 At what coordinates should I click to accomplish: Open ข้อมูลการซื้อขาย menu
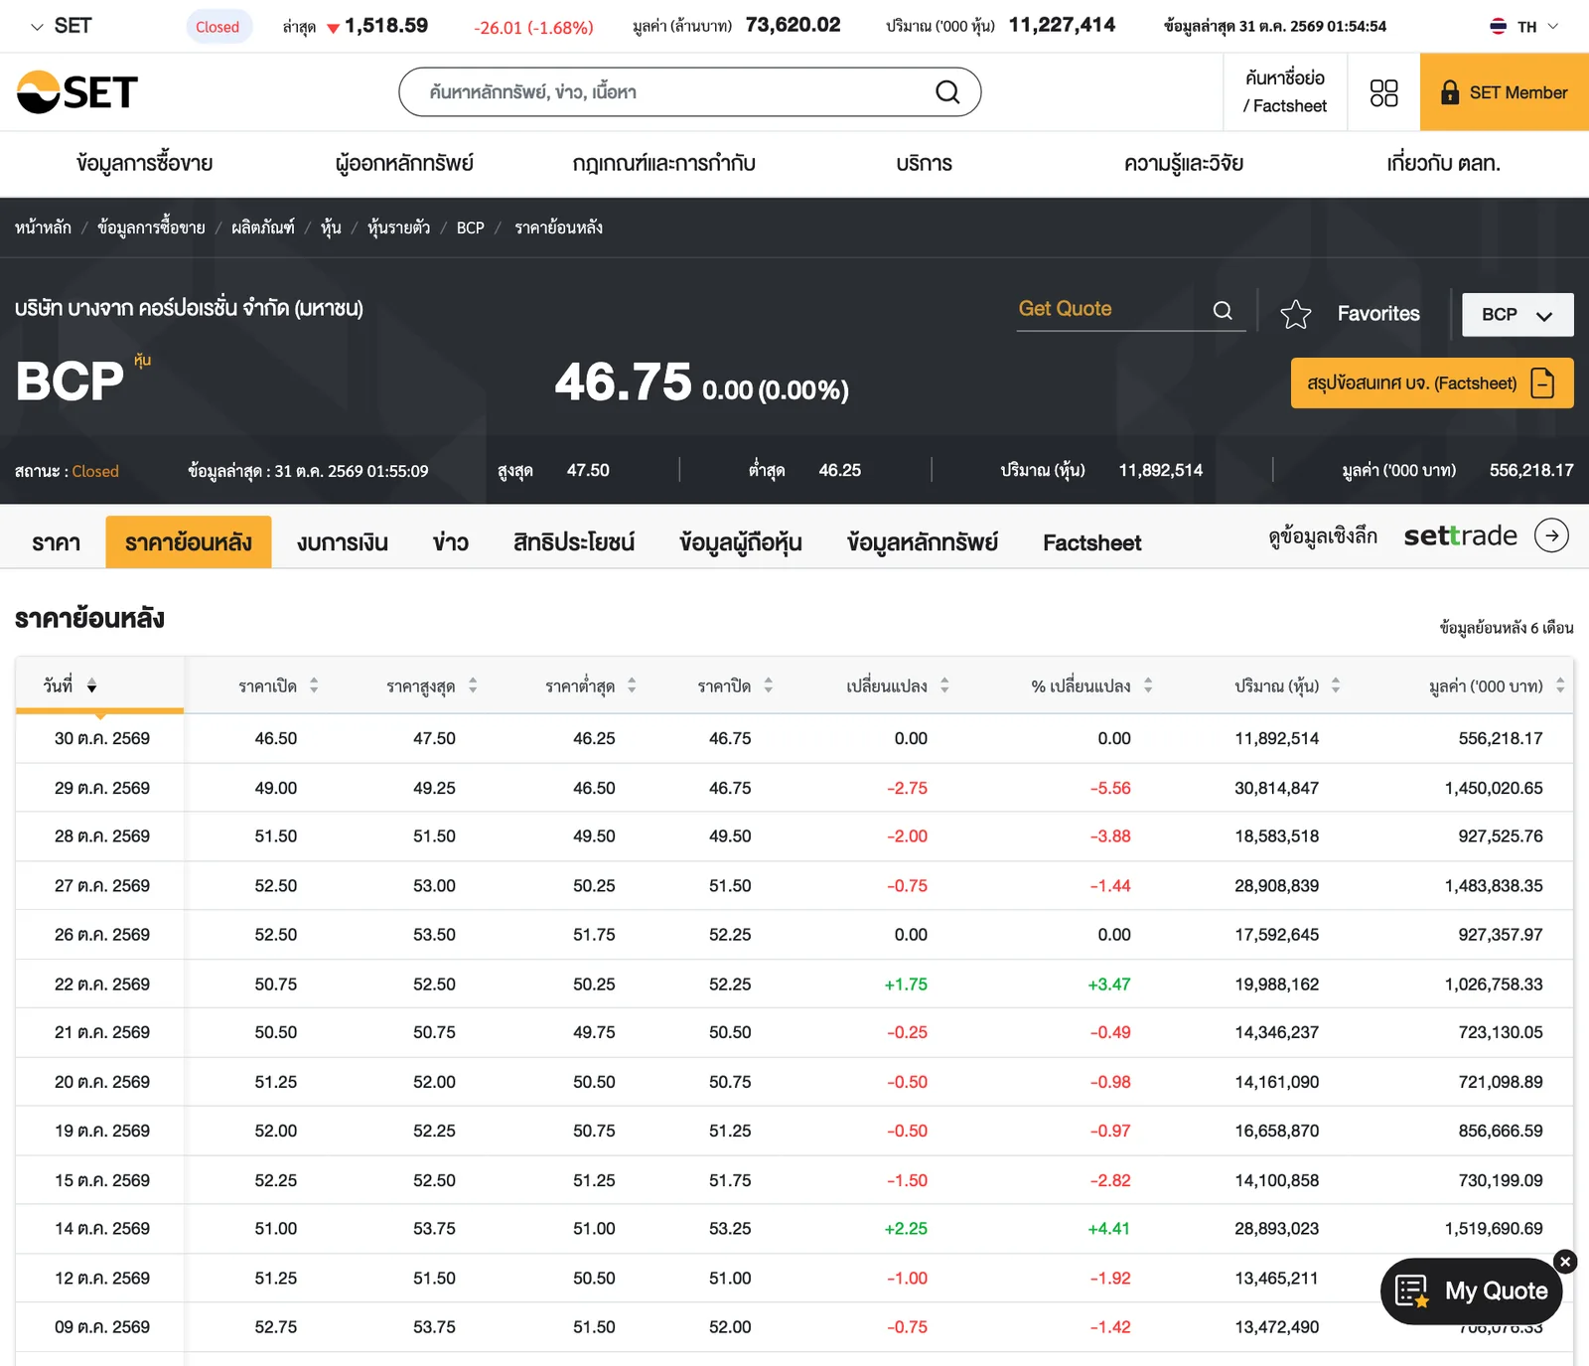(145, 163)
